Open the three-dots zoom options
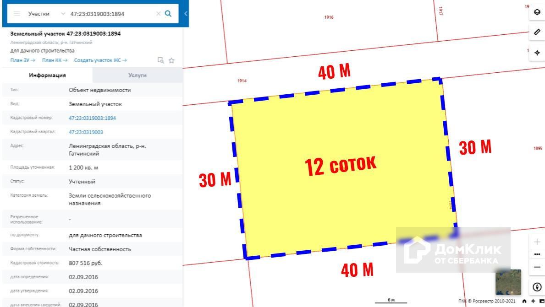This screenshot has height=307, width=545. [537, 254]
